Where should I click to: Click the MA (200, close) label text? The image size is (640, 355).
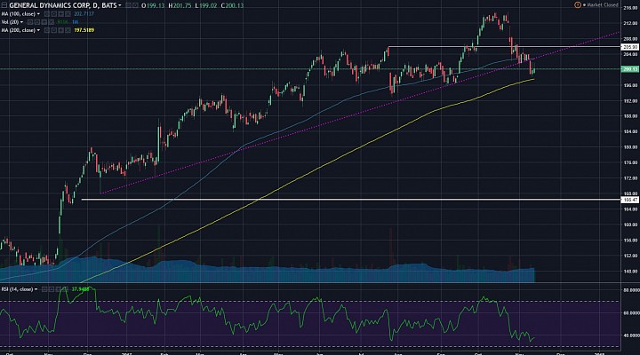[x=19, y=30]
